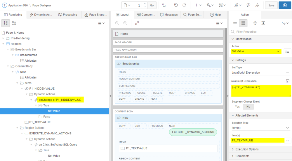Viewport: 292px width, 161px height.
Task: Switch tree to group by processing order
Action: click(6, 23)
